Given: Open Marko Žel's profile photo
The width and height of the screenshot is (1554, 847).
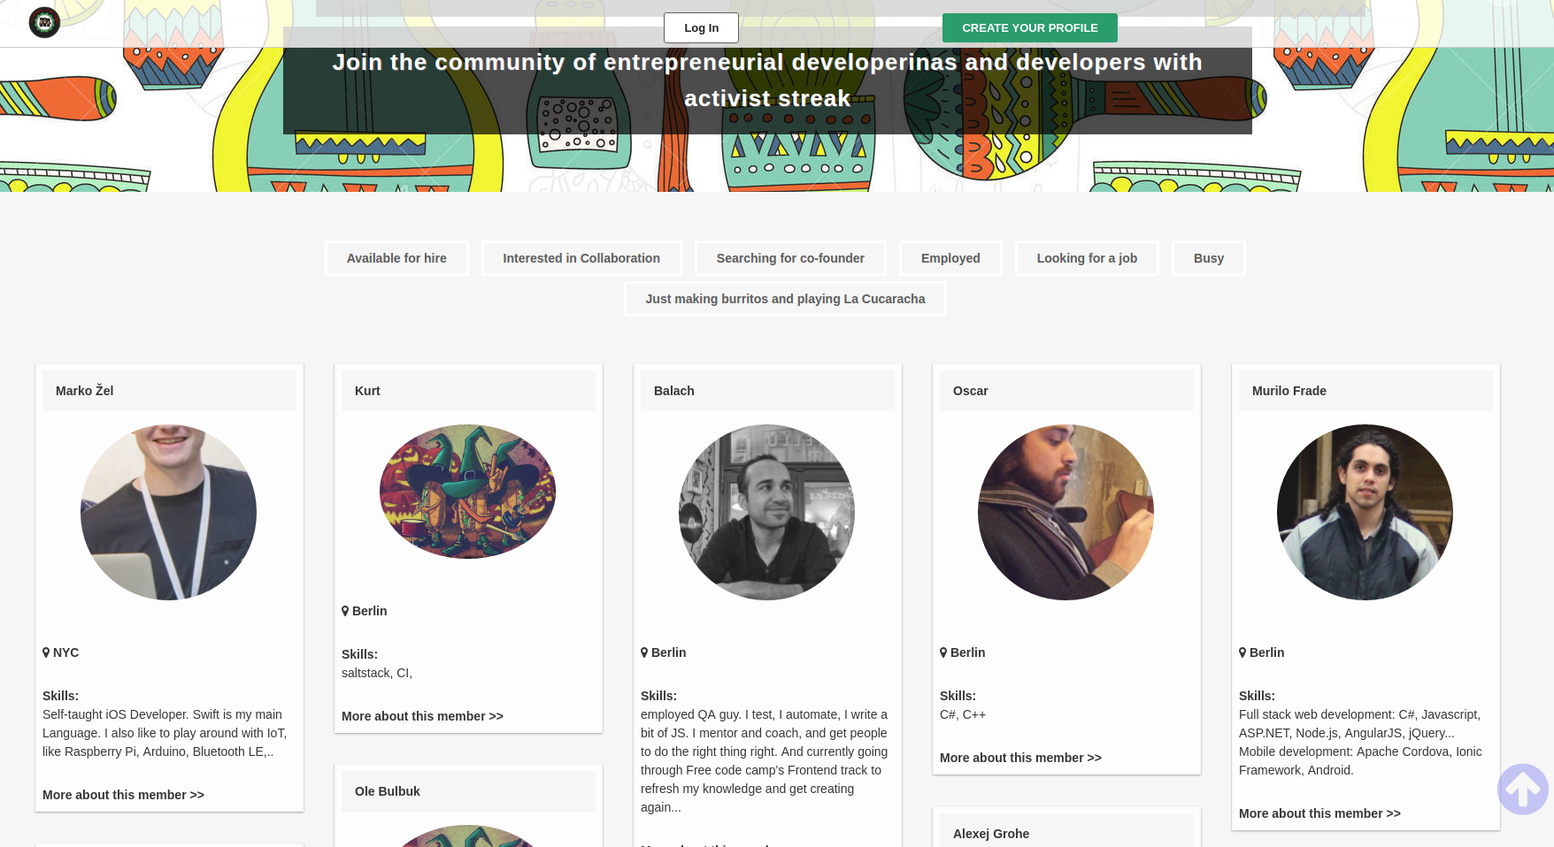Looking at the screenshot, I should [x=168, y=512].
